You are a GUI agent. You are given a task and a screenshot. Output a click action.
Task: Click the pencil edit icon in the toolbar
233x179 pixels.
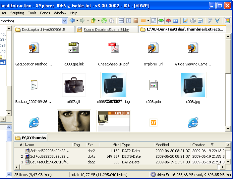coord(186,21)
